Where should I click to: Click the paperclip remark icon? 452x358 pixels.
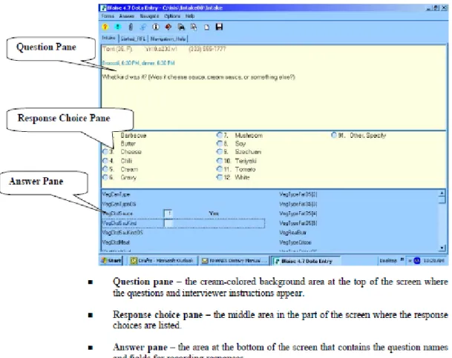point(131,27)
